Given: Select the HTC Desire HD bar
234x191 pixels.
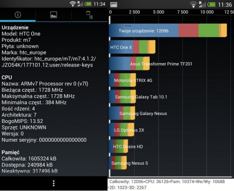Looking at the screenshot, I should [118, 146].
